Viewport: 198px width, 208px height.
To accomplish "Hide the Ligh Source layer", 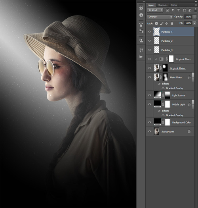I will [150, 95].
